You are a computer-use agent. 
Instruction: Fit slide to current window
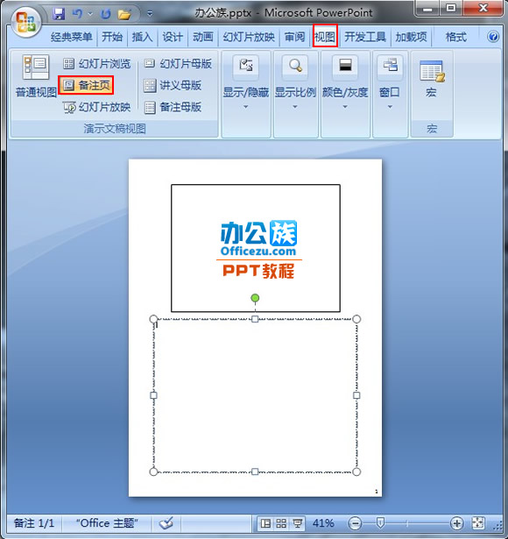478,523
